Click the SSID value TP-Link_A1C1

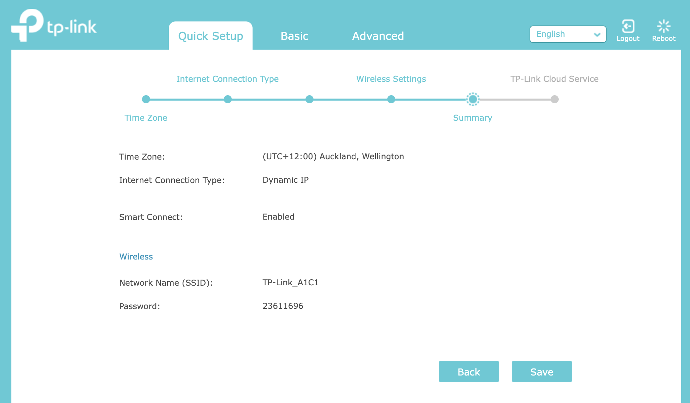[290, 283]
